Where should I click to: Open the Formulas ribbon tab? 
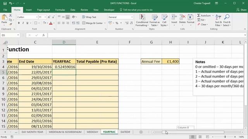60,10
